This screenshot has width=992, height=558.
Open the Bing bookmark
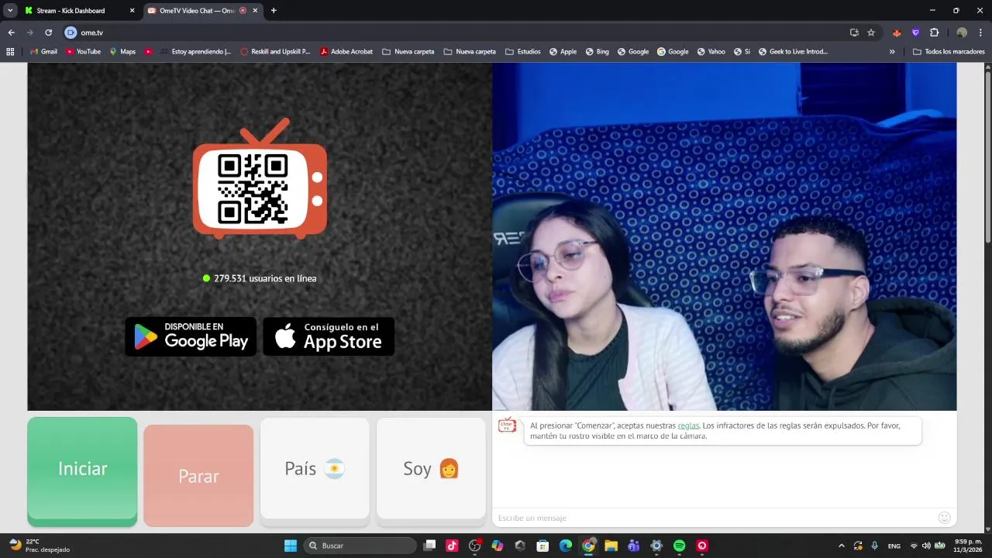[x=598, y=52]
